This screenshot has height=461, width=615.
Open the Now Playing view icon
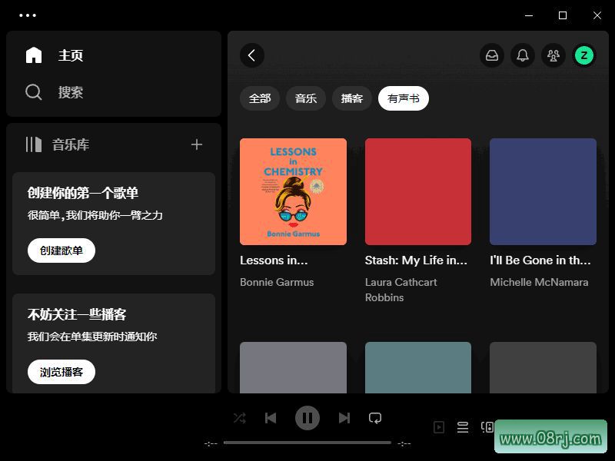(x=439, y=427)
